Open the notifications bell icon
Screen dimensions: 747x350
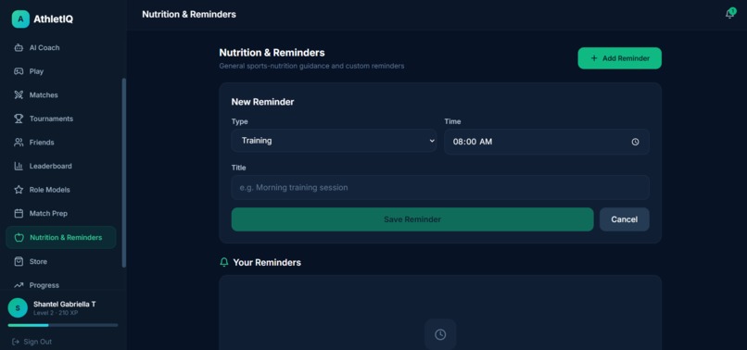pos(729,14)
